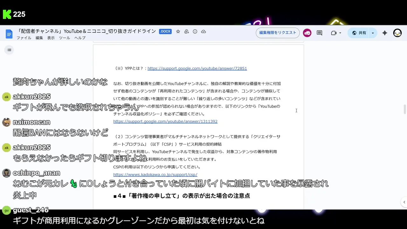The width and height of the screenshot is (407, 229).
Task: Open the move-to-folder icon
Action: (x=187, y=31)
